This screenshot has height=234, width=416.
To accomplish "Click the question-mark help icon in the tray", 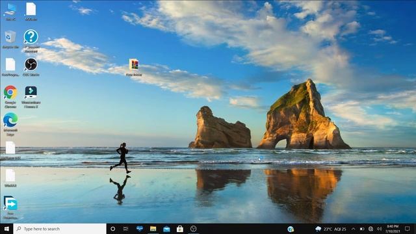I will 291,229.
